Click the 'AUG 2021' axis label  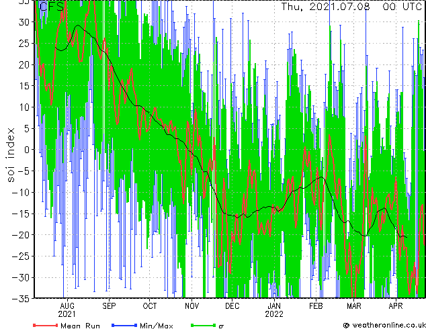67,310
